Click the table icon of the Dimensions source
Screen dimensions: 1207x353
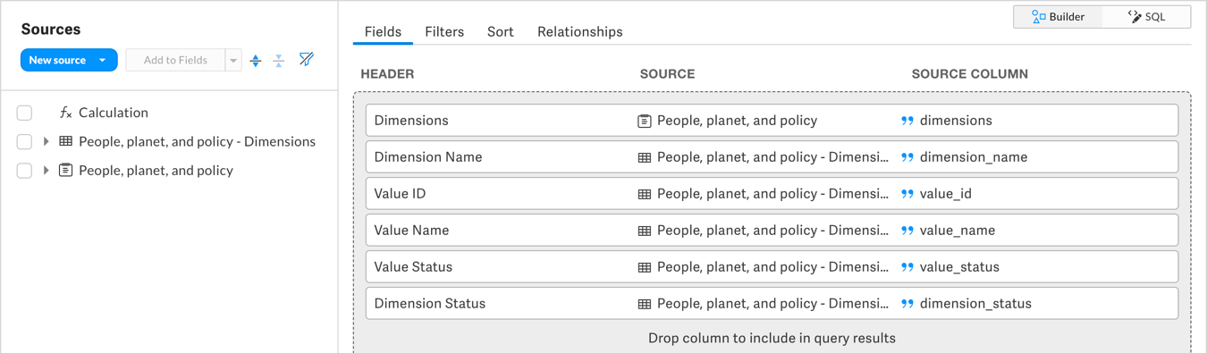coord(65,141)
